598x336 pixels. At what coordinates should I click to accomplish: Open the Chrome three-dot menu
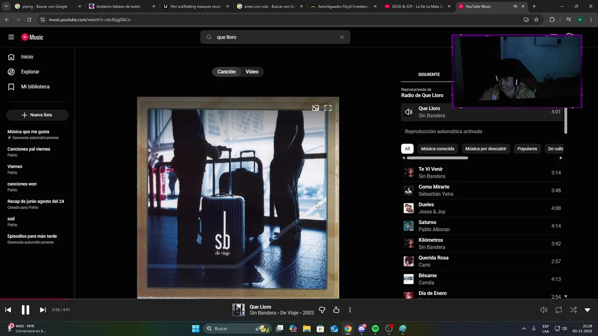pyautogui.click(x=591, y=20)
